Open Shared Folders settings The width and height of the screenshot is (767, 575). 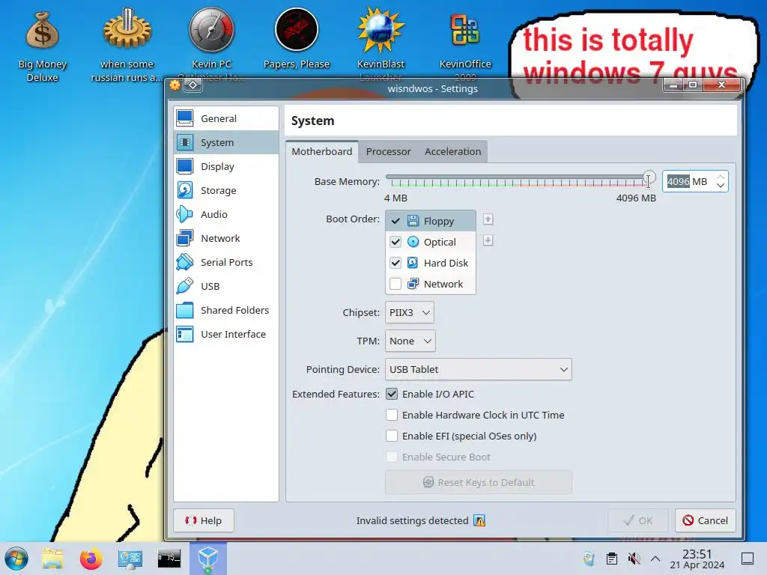(226, 310)
